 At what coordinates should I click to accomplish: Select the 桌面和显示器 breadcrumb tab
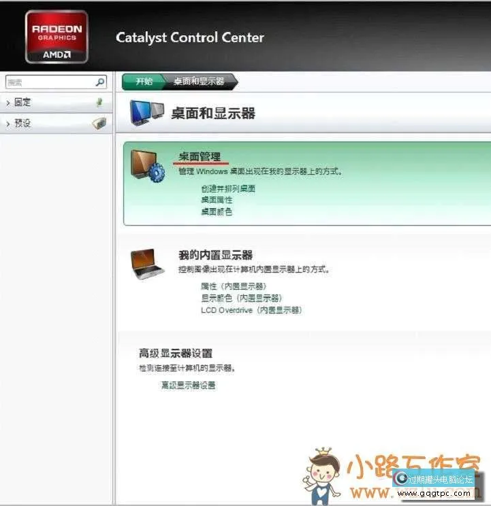[x=199, y=81]
